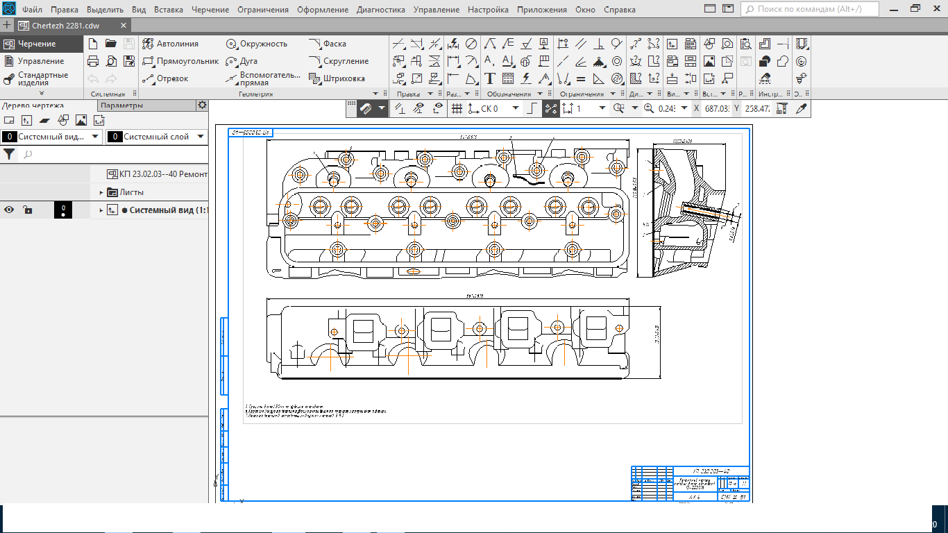The image size is (948, 533).
Task: Apply the perpendicular constraint icon
Action: tap(600, 44)
